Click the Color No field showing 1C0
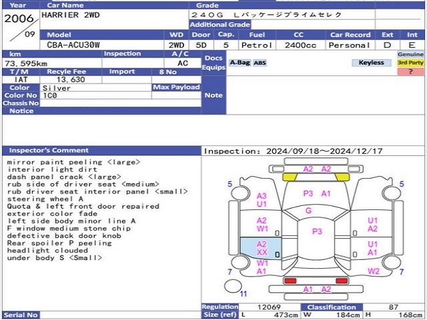 tap(95, 95)
